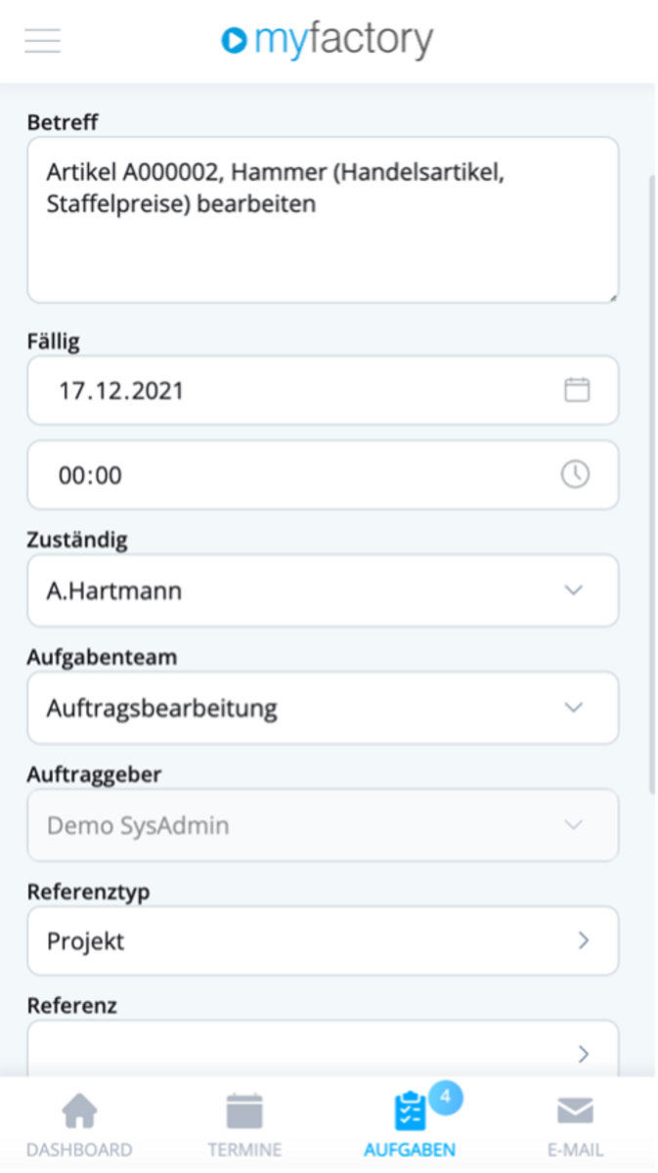
Task: Tap the Dashboard home icon
Action: coord(79,1111)
